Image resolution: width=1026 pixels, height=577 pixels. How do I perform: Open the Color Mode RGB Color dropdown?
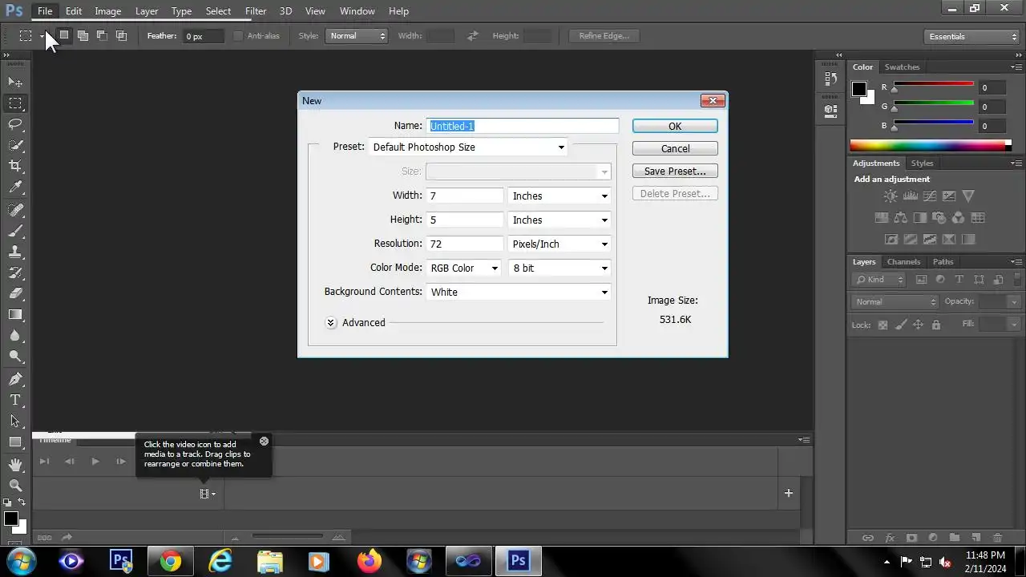point(464,268)
